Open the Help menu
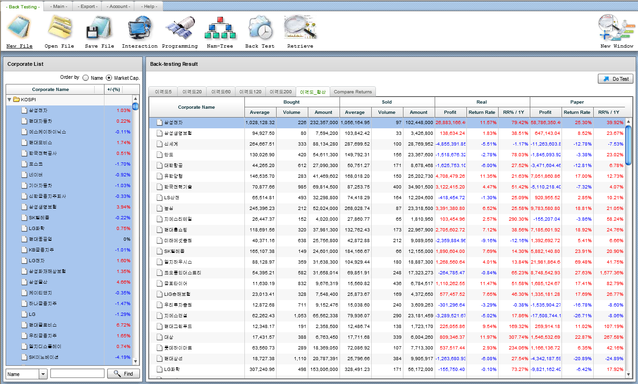 [148, 6]
